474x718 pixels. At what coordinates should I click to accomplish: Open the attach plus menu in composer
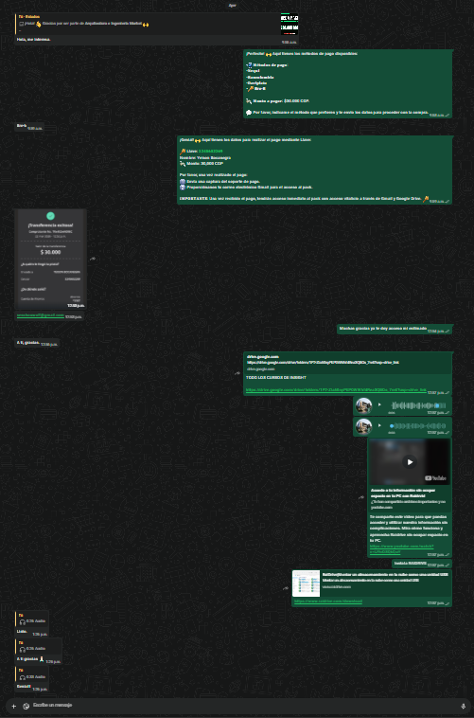click(13, 706)
